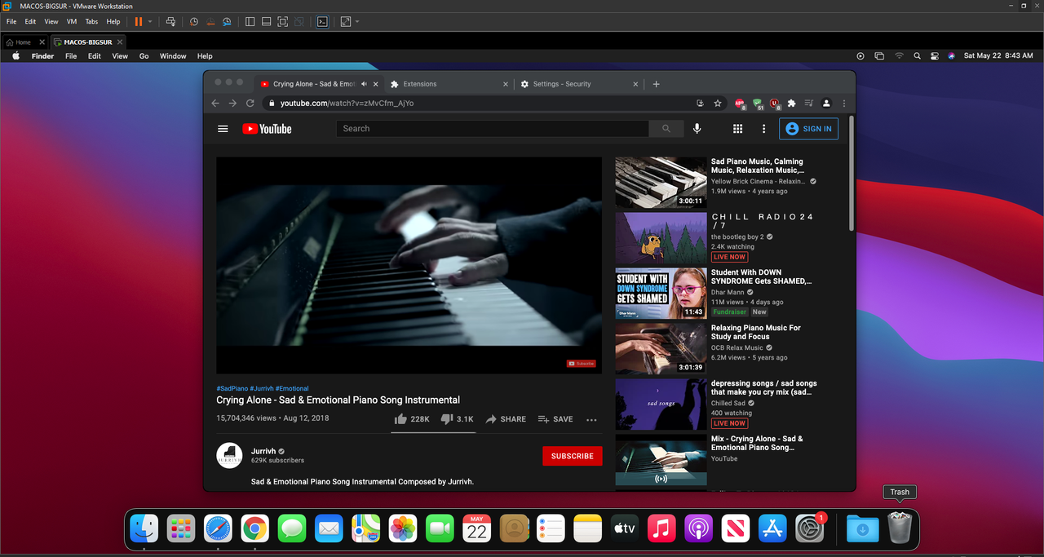The width and height of the screenshot is (1044, 557).
Task: Go back in Chrome
Action: [x=215, y=104]
